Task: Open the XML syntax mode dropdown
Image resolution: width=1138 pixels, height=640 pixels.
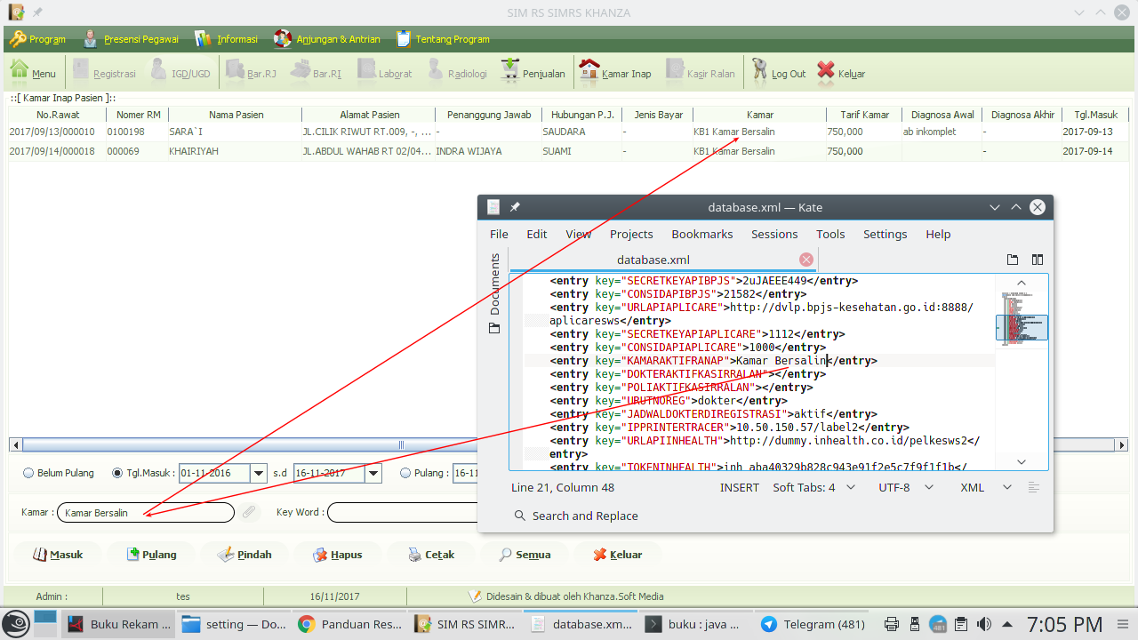Action: [986, 487]
